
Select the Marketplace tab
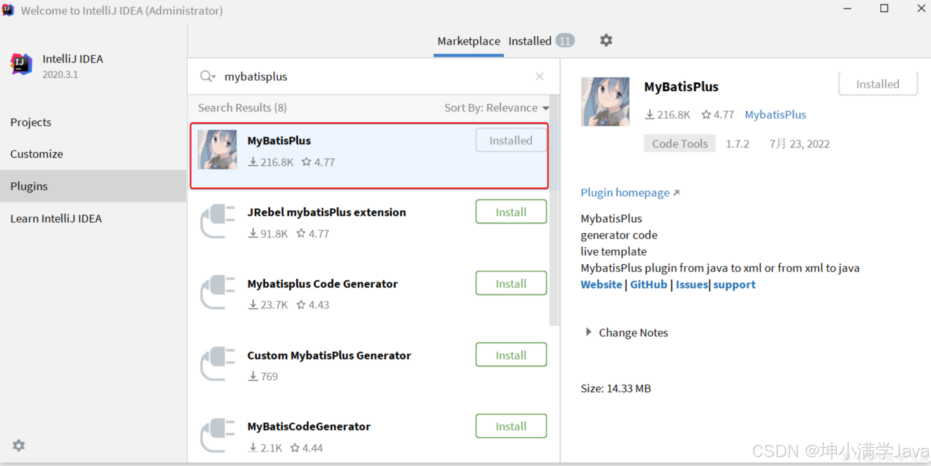[x=468, y=41]
